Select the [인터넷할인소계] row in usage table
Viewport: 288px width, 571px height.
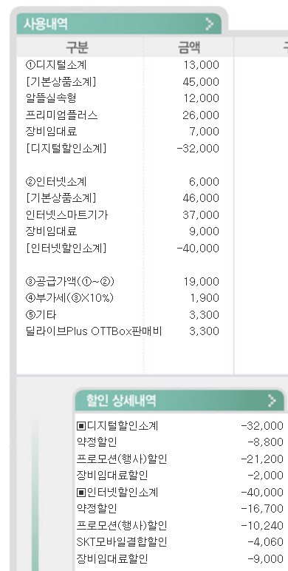[122, 249]
